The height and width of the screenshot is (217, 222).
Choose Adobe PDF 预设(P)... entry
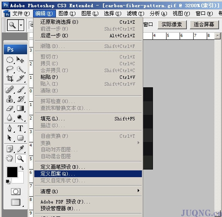88,202
